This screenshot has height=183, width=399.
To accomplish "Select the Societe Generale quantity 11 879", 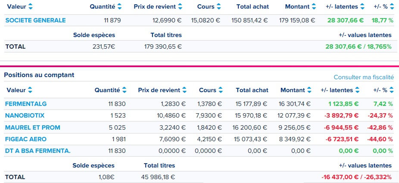I will (x=112, y=20).
